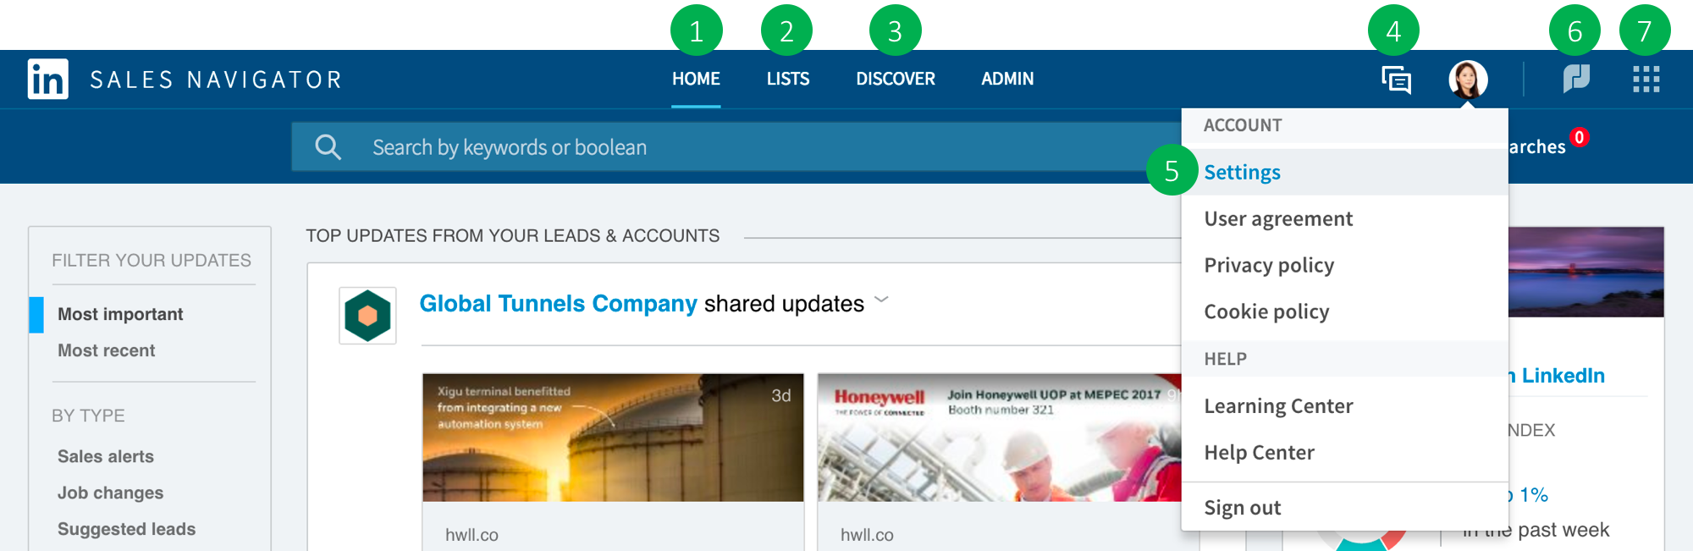
Task: Open the apps grid icon
Action: 1646,79
